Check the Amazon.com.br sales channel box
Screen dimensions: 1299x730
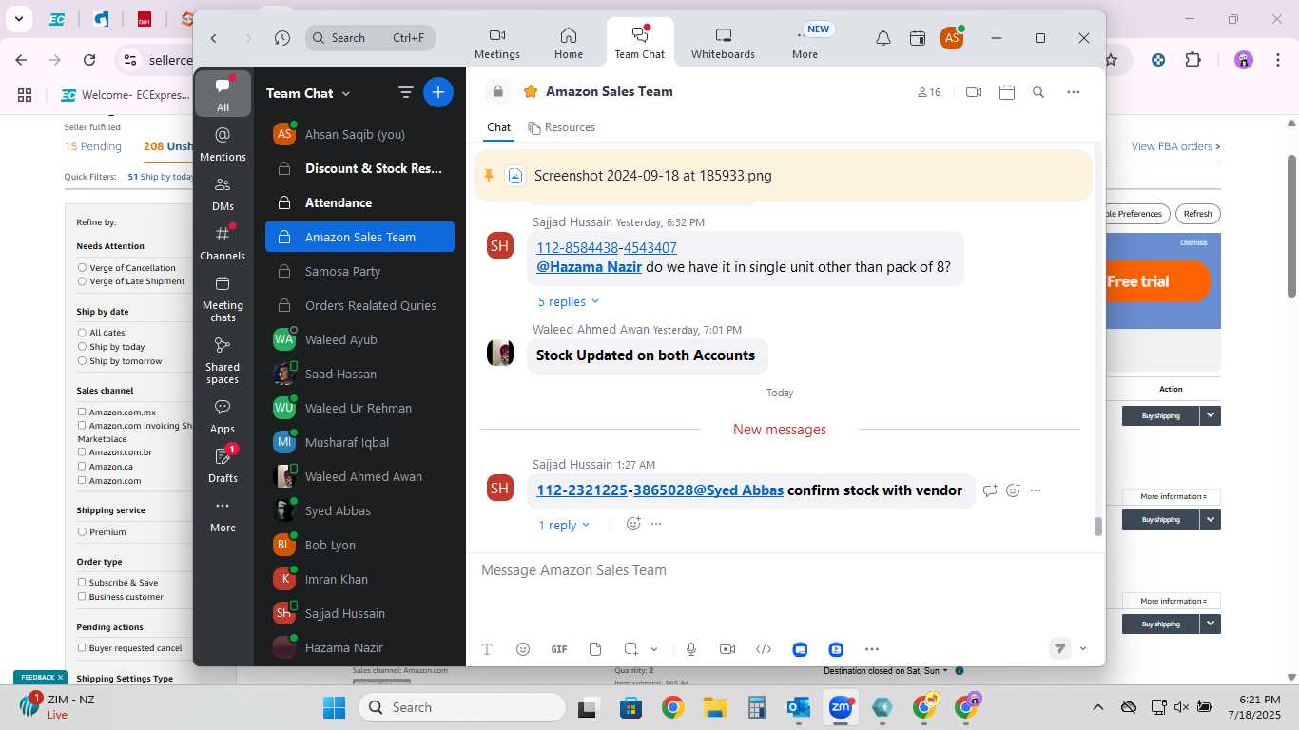coord(82,452)
